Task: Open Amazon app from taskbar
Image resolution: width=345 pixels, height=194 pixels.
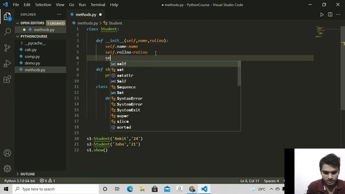Action: click(x=180, y=189)
